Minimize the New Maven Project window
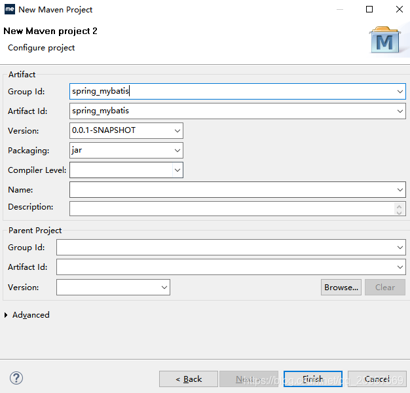 (340, 9)
